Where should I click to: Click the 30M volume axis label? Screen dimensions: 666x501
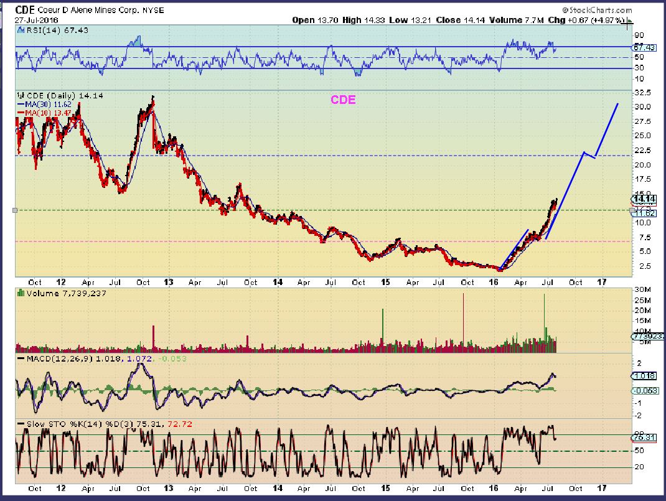642,289
